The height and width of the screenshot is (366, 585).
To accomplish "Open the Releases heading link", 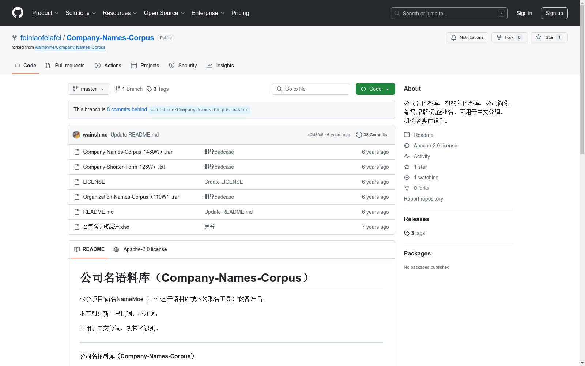I will click(x=416, y=219).
